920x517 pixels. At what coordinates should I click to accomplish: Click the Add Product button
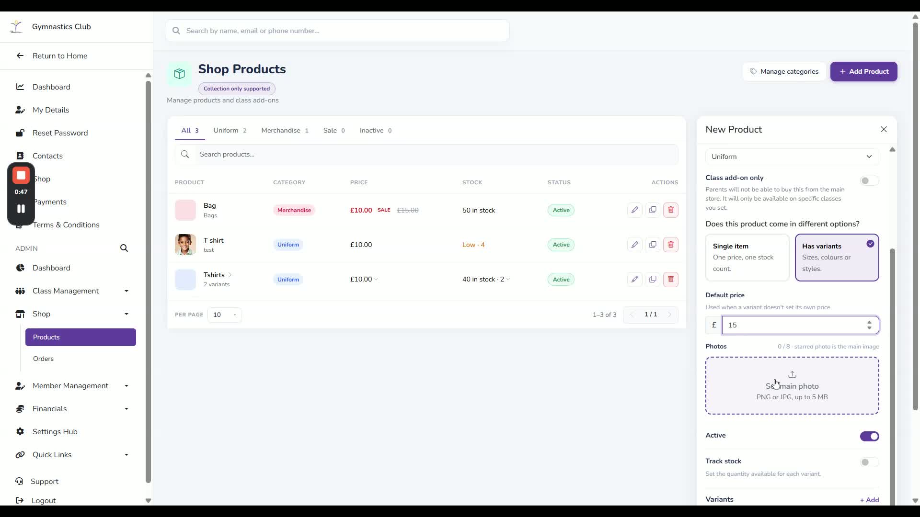[863, 72]
